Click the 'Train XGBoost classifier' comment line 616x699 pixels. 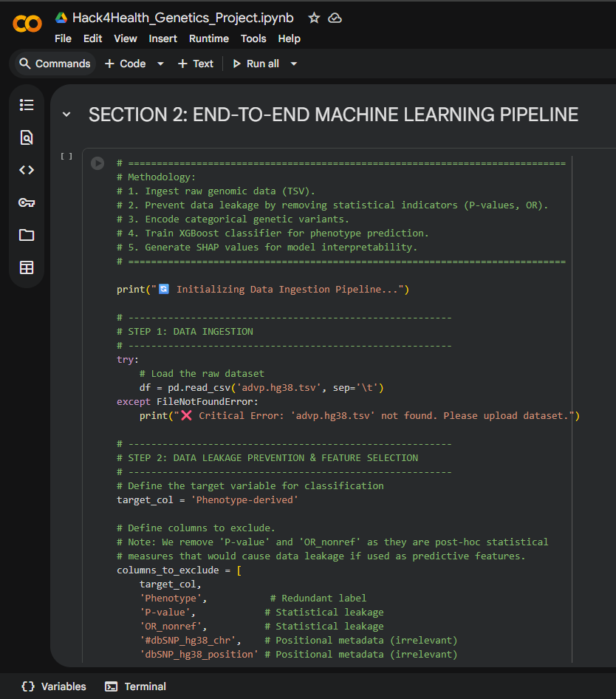pos(273,233)
